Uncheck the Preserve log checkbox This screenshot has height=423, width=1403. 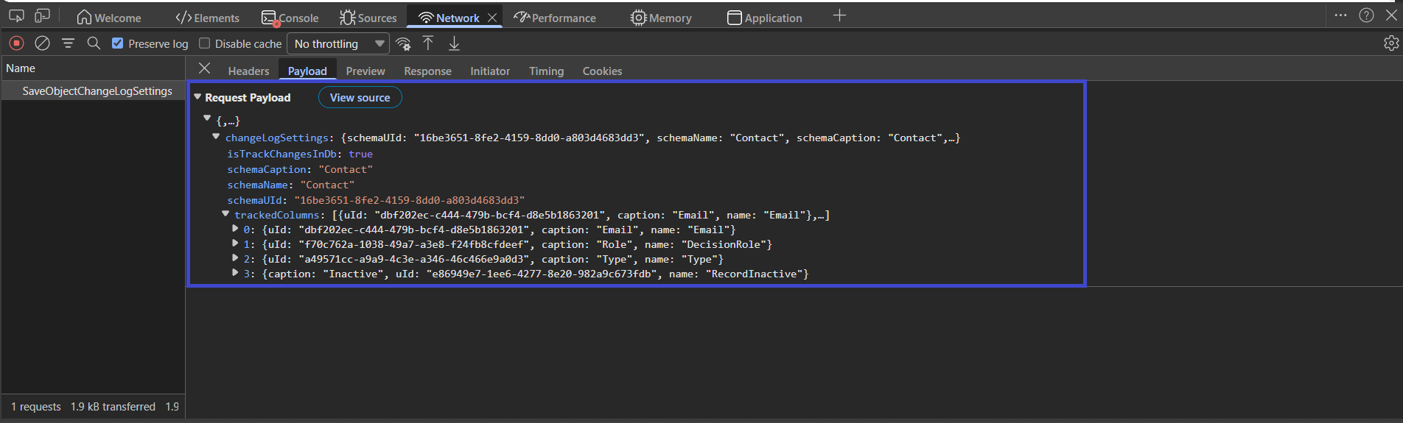(x=117, y=43)
